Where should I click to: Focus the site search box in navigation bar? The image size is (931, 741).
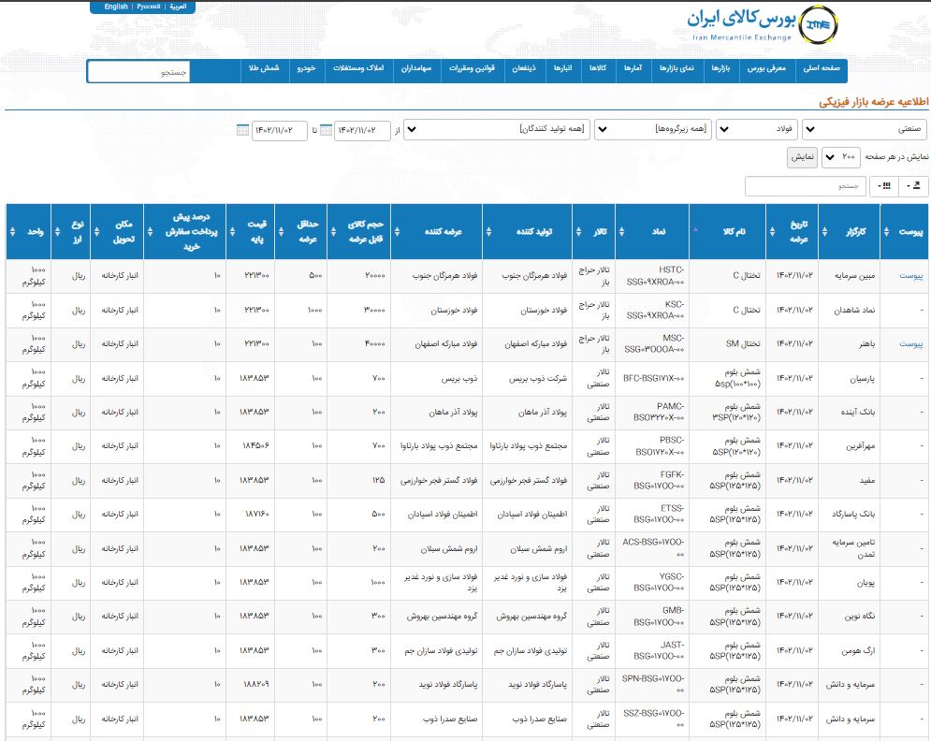pos(138,72)
